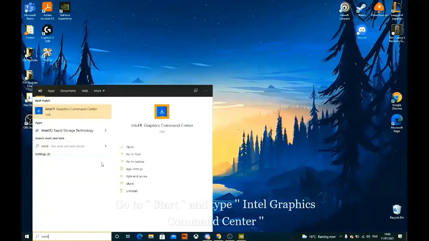429x241 pixels.
Task: Open App settings for the Intel app
Action: click(x=134, y=169)
